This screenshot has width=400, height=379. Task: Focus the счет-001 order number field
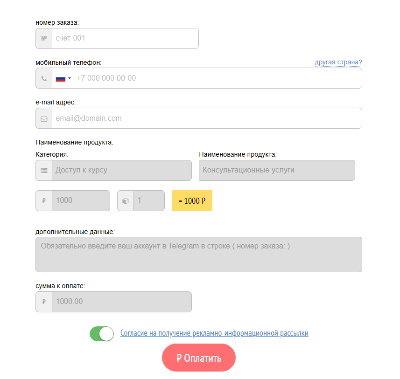(x=125, y=39)
